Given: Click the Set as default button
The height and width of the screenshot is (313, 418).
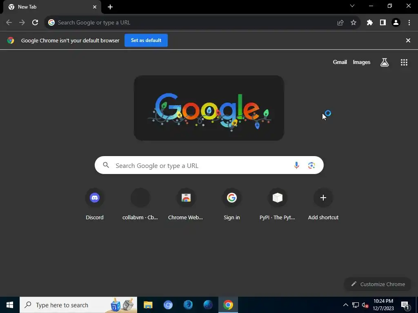Looking at the screenshot, I should (x=146, y=40).
